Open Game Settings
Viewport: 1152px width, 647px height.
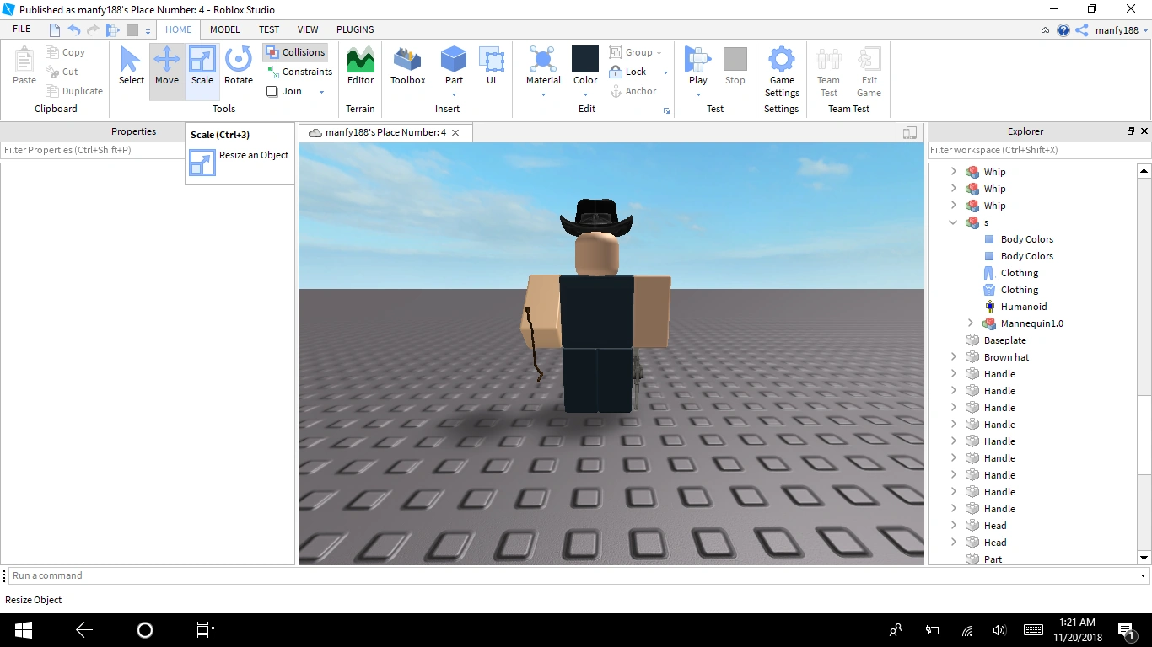[x=781, y=72]
